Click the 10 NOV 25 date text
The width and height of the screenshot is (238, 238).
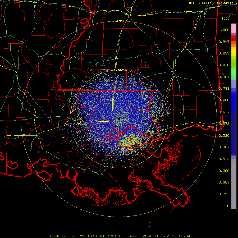pos(166,236)
